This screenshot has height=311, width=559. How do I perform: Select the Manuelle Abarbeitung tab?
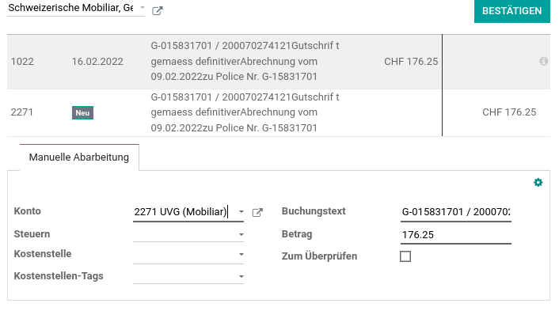click(79, 157)
